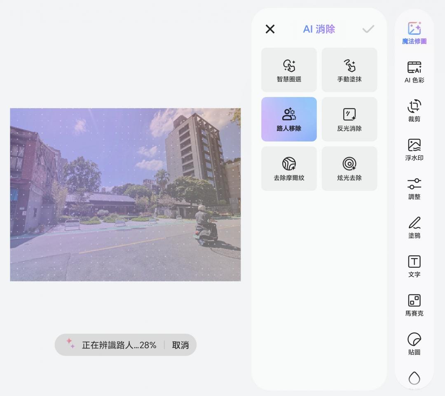Image resolution: width=445 pixels, height=396 pixels.
Task: Select 去除摩爾紋 moiré removal tool
Action: click(x=289, y=169)
